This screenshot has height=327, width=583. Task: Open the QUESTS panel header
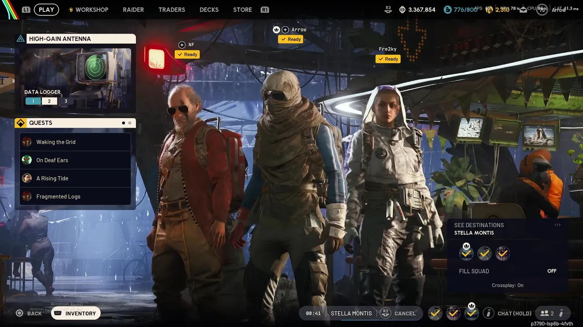(76, 123)
